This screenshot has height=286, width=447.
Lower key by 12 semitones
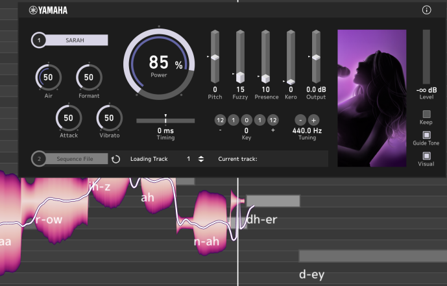[220, 120]
